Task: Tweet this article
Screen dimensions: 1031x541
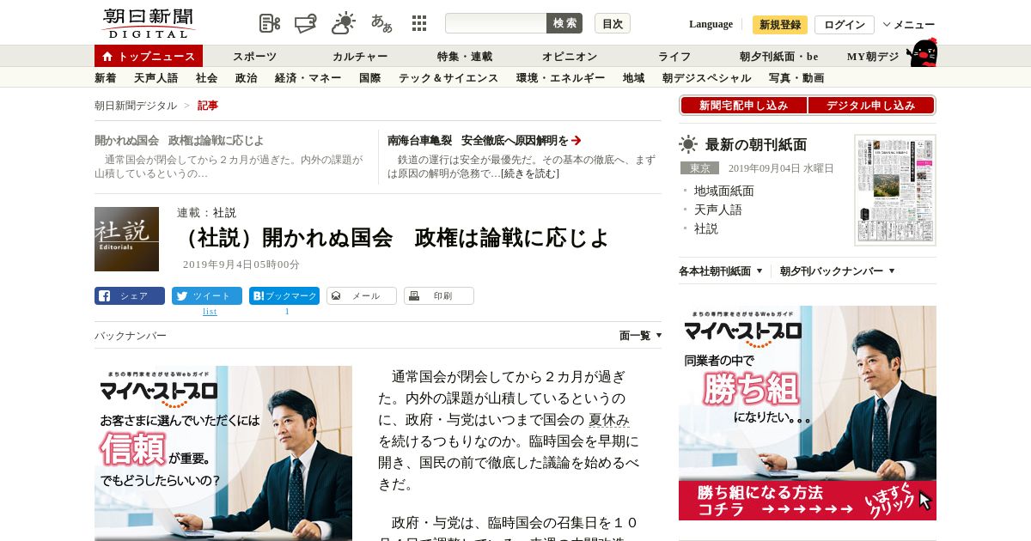Action: point(207,295)
